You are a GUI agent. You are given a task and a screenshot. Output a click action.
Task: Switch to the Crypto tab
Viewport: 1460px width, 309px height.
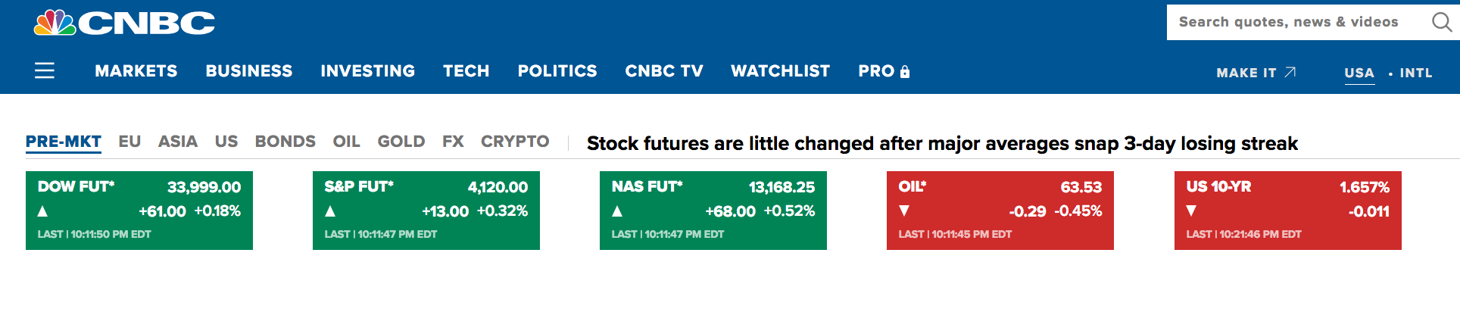pos(515,142)
